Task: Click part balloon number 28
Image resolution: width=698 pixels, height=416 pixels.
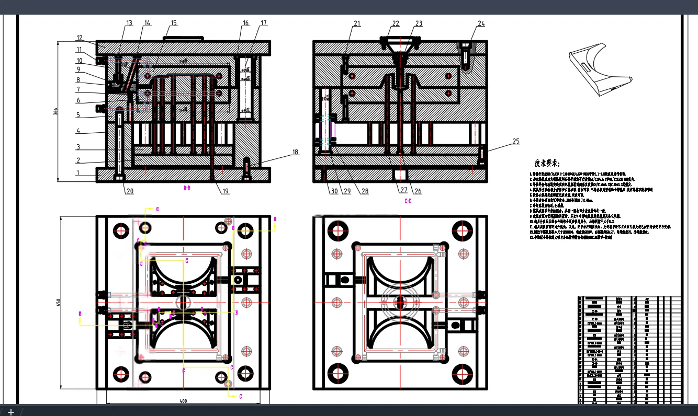Action: pyautogui.click(x=365, y=191)
